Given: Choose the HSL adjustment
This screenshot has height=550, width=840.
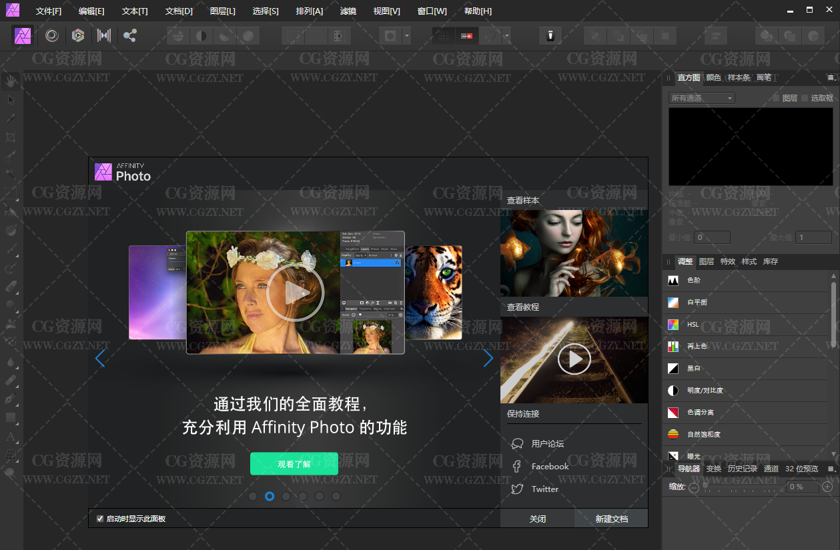Looking at the screenshot, I should (x=693, y=325).
